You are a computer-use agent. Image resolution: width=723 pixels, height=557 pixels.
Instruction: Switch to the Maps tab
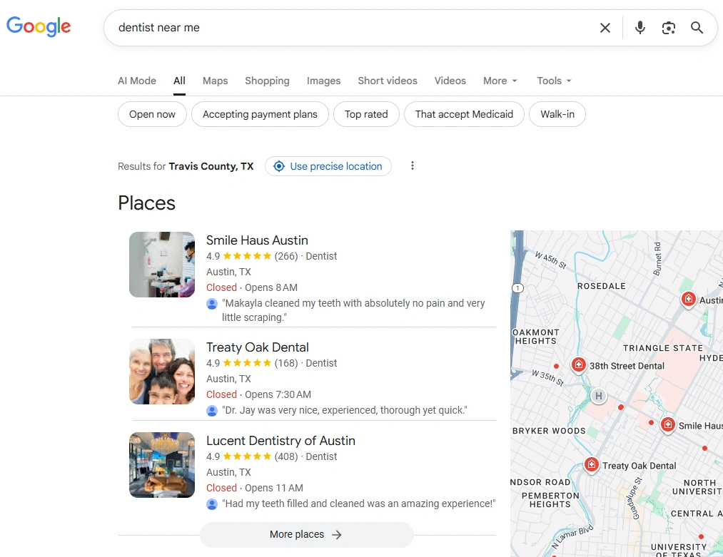click(215, 81)
